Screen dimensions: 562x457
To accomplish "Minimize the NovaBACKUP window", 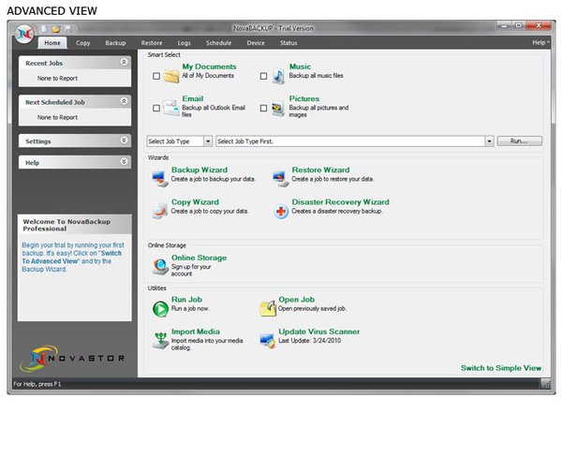I will point(504,25).
